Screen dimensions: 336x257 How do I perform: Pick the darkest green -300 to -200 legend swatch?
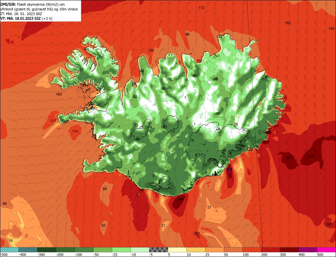[x=47, y=250]
